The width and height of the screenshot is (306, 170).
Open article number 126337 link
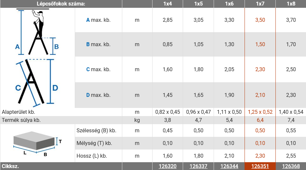(x=198, y=166)
